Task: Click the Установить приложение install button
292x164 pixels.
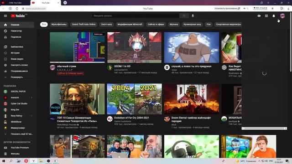Action: click(x=227, y=8)
